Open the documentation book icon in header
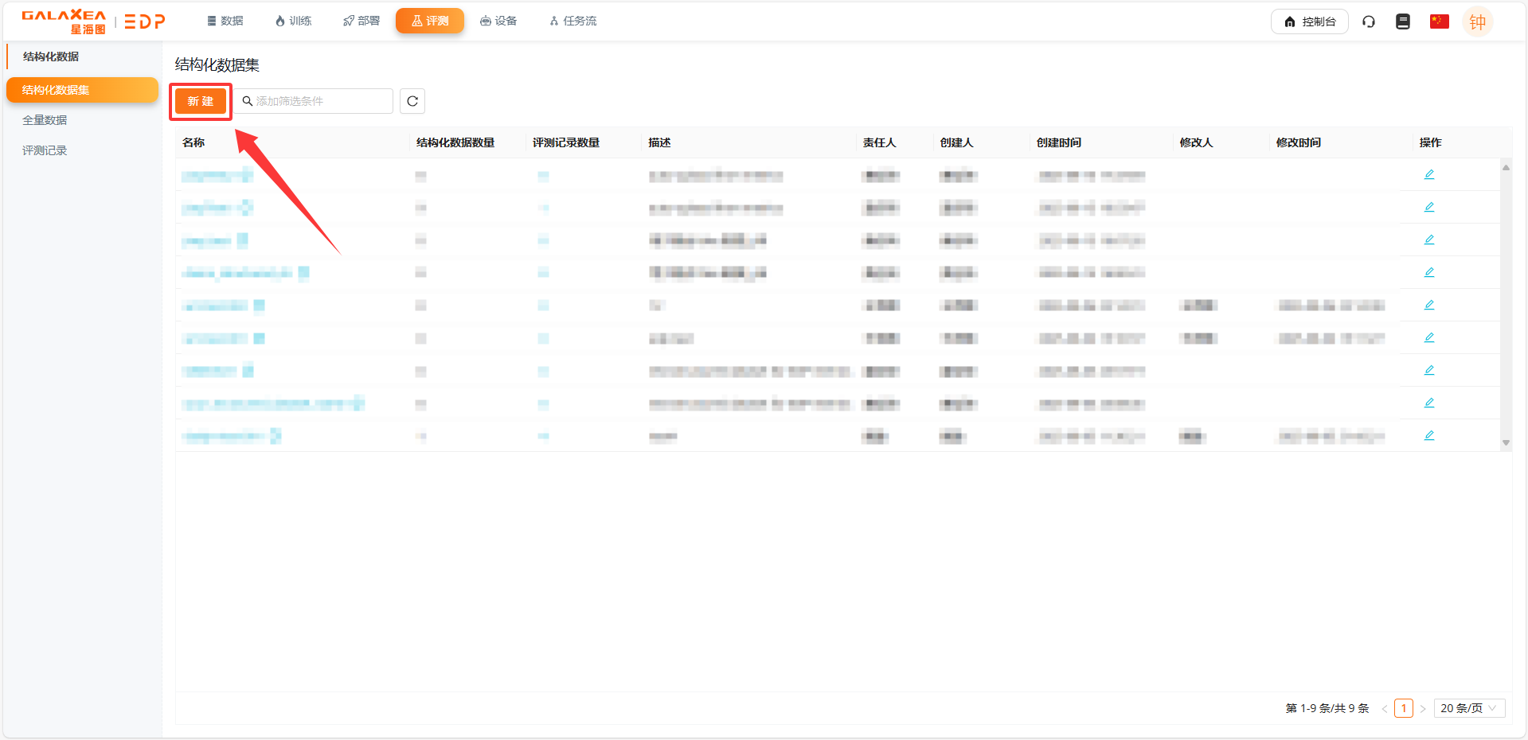Viewport: 1528px width, 740px height. [1403, 21]
